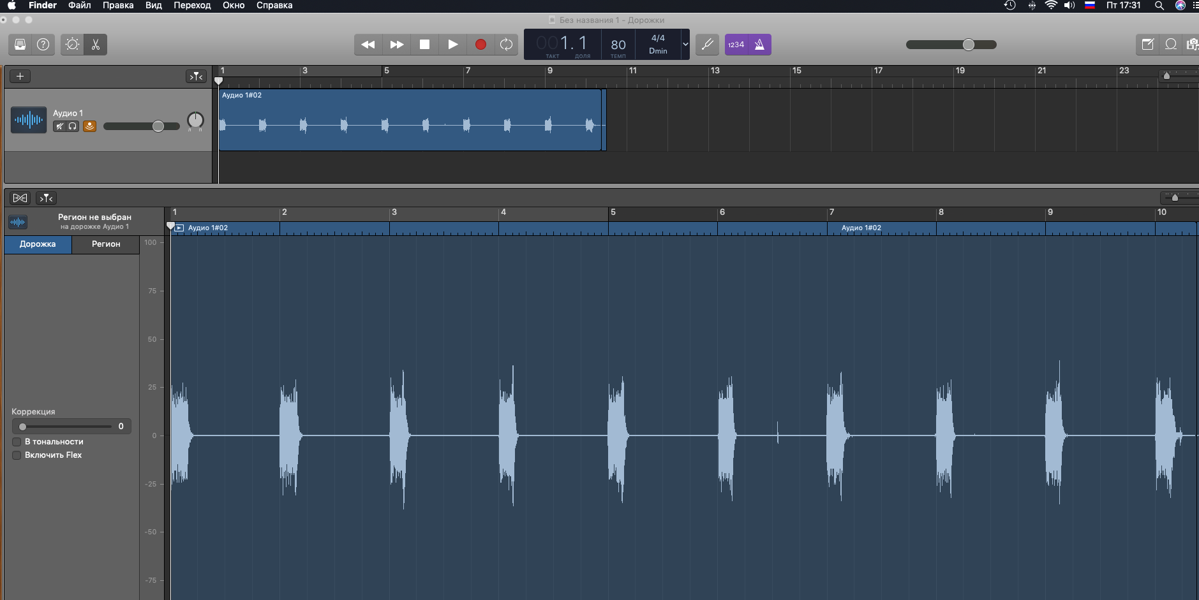Viewport: 1199px width, 600px height.
Task: Click bar 11 on the tracks ruler
Action: coord(632,71)
